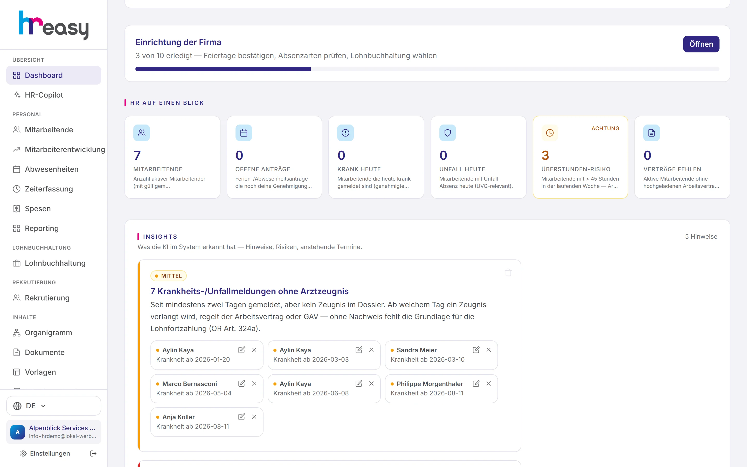
Task: Click the Rekrutierung people icon
Action: (x=17, y=298)
